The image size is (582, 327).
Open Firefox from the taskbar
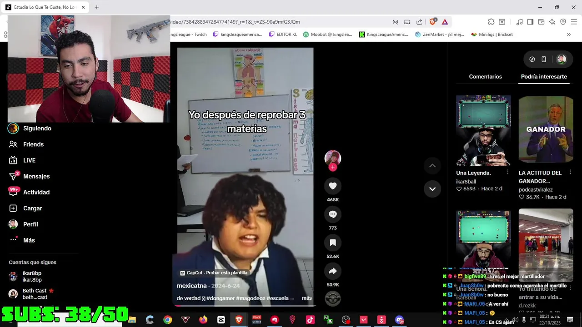[203, 320]
